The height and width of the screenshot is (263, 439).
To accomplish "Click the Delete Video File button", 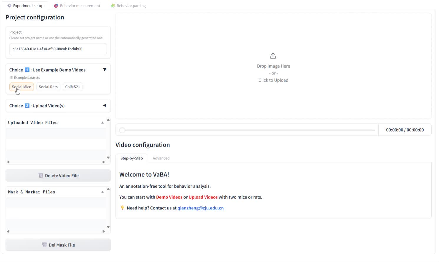I will coord(58,176).
